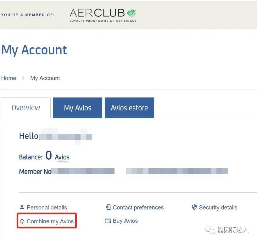Open Contact preferences link

pos(138,208)
